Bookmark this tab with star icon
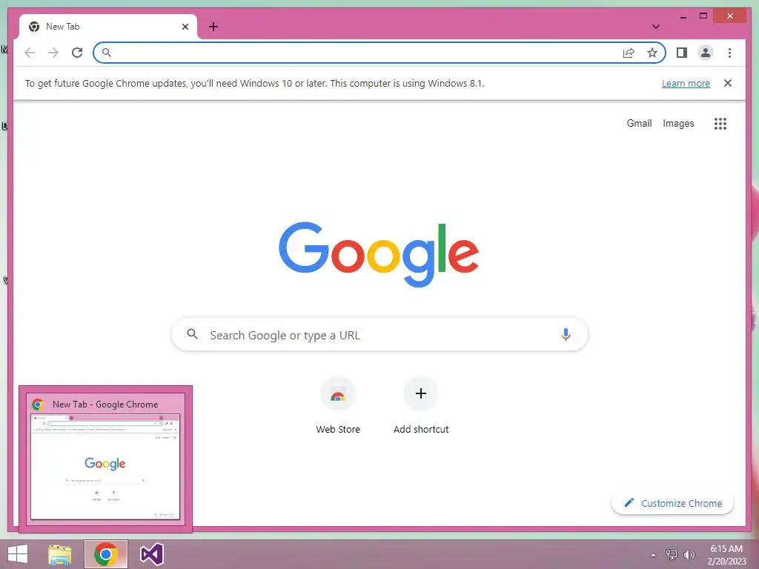 [652, 53]
